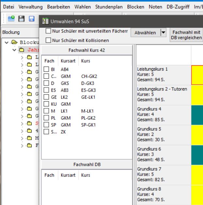Select the Grundkurs 5 row header

pos(164,134)
